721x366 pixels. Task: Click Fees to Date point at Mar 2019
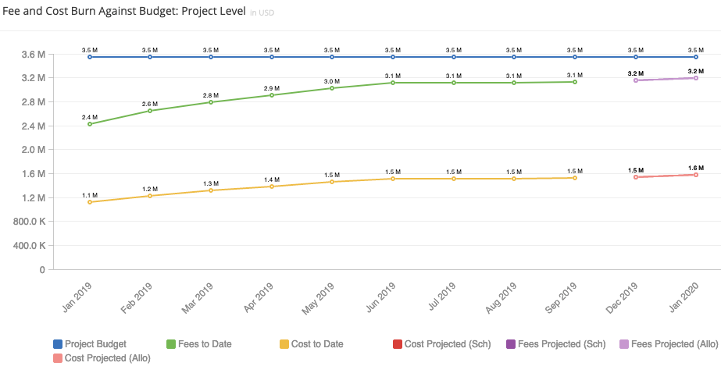click(x=211, y=102)
